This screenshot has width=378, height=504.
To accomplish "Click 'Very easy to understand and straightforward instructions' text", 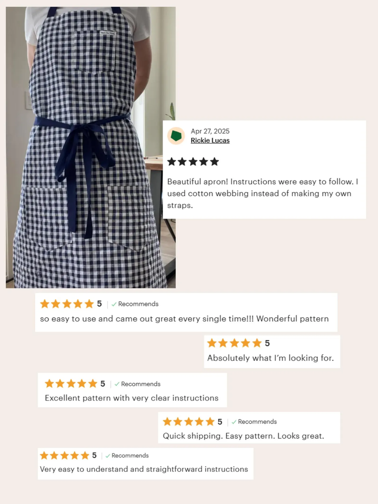I will click(144, 469).
